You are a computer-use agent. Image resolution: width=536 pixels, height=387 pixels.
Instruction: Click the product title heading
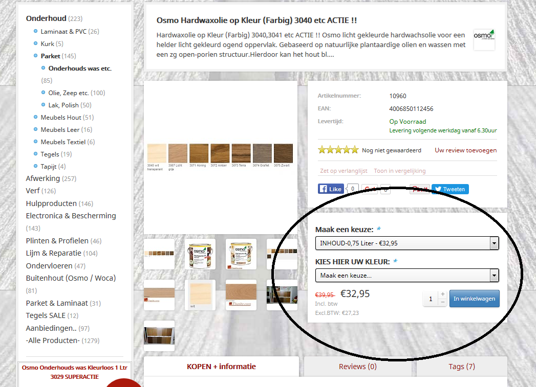pyautogui.click(x=256, y=20)
